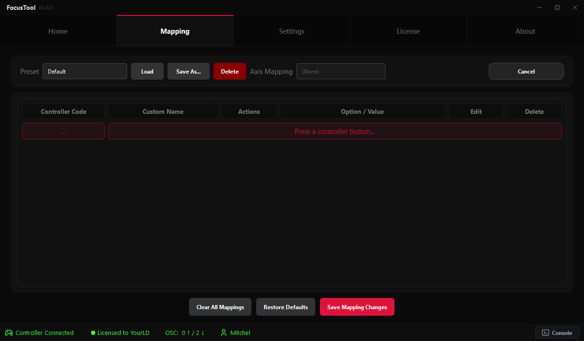Click the 'Controller Connected' status text
Viewport: 584px width, 341px height.
click(45, 333)
